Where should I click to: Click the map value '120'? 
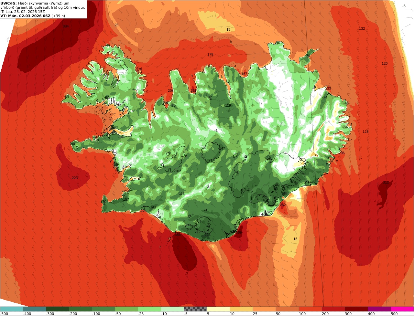[x=385, y=63]
